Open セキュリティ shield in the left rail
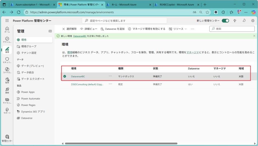Viewport: 258px width, 146px height. [7, 60]
